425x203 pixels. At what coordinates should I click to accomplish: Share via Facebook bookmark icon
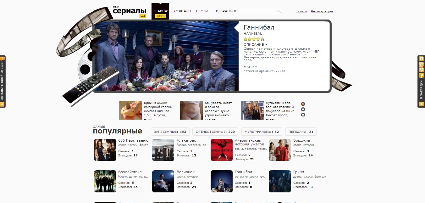coord(421,76)
